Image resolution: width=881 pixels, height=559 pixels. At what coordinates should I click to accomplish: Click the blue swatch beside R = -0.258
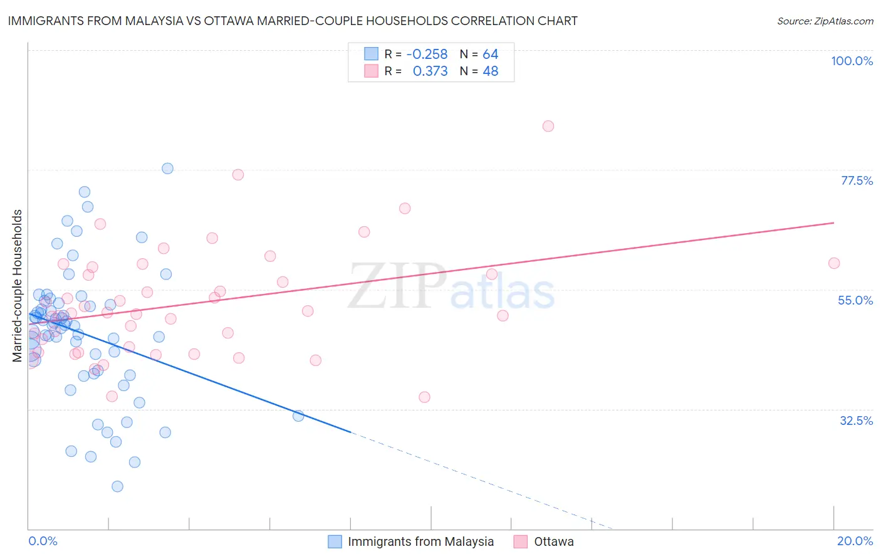tap(372, 54)
